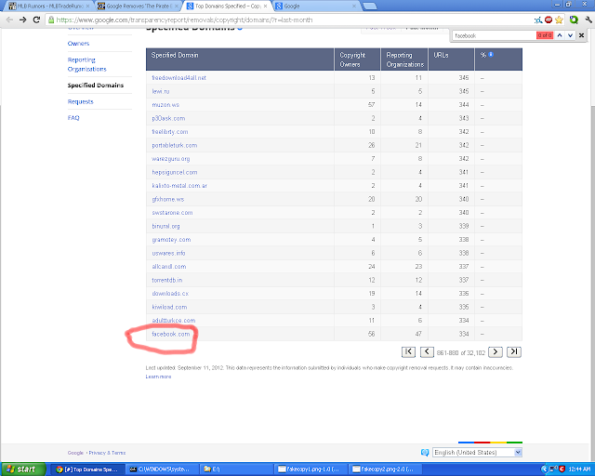Viewport: 595px width, 476px height.
Task: Open the E:\ folder taskbar item
Action: pos(236,469)
